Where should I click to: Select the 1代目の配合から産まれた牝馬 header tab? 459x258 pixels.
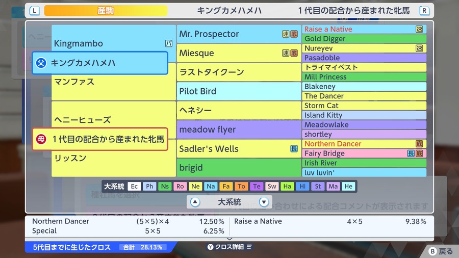click(354, 11)
